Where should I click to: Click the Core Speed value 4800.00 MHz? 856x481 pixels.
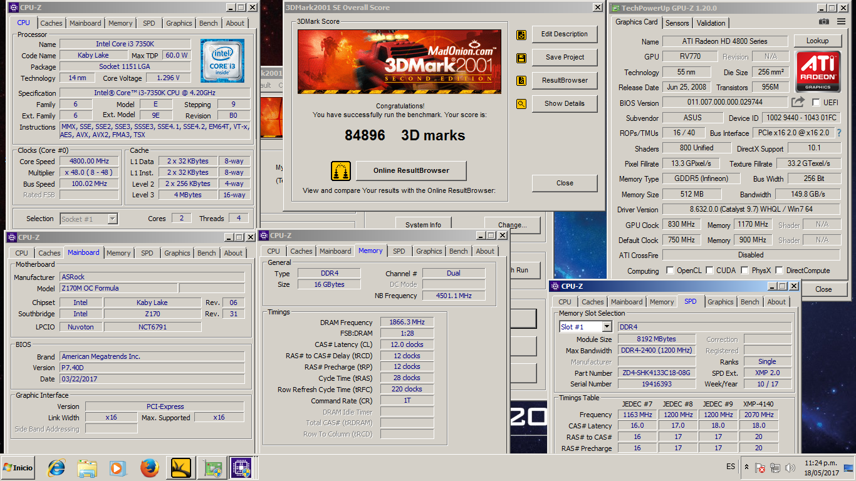click(x=90, y=161)
